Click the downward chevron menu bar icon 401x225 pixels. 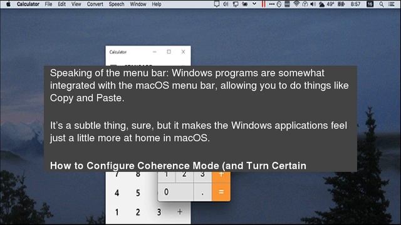254,4
